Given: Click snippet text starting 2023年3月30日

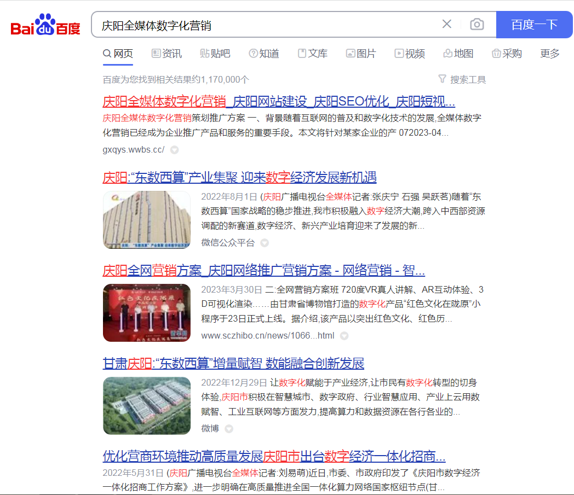Looking at the screenshot, I should 342,304.
